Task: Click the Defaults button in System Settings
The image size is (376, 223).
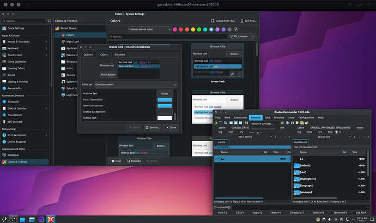Action: coord(134,161)
